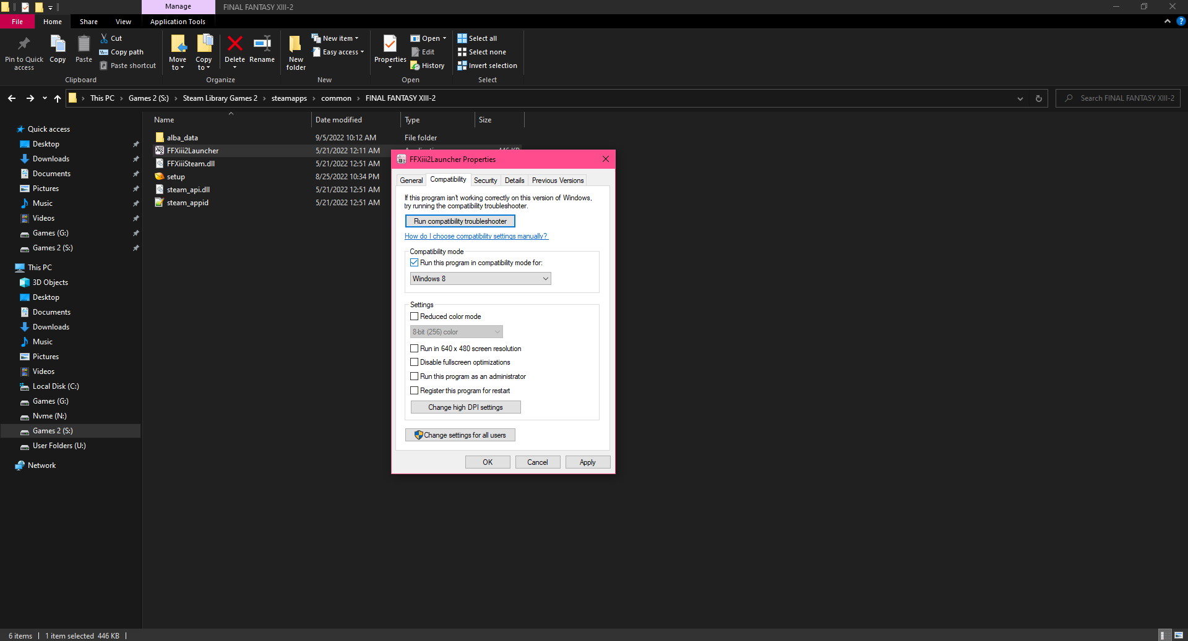Show recent locations dropdown arrow
1188x641 pixels.
pos(45,98)
